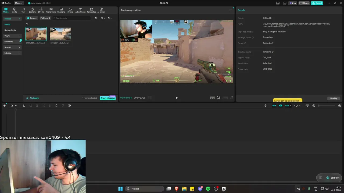Click Start clipping button
The height and width of the screenshot is (193, 344).
tap(108, 98)
